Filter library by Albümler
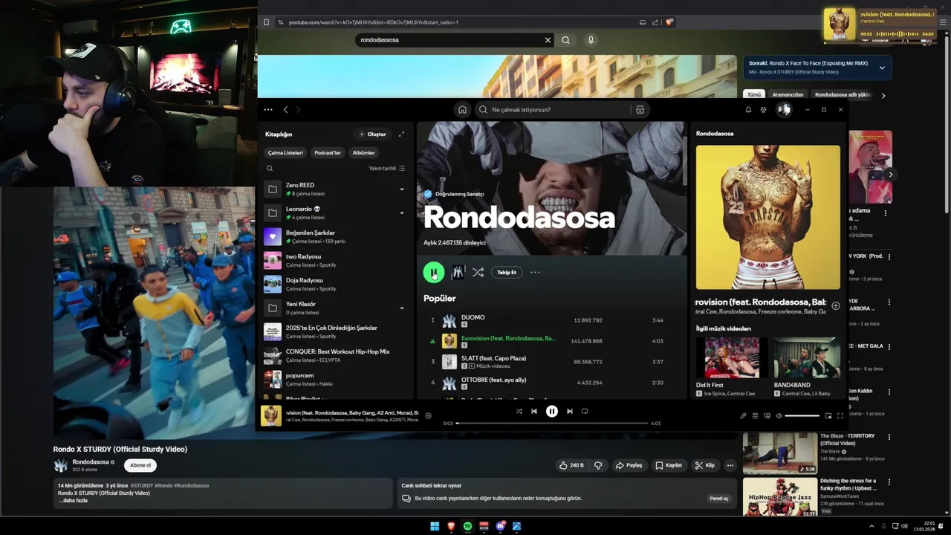The height and width of the screenshot is (535, 951). pos(363,153)
